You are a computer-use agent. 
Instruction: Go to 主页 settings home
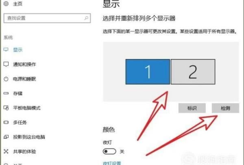[x=18, y=4]
